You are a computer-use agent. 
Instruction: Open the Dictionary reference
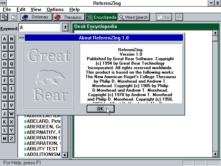[x=37, y=17]
